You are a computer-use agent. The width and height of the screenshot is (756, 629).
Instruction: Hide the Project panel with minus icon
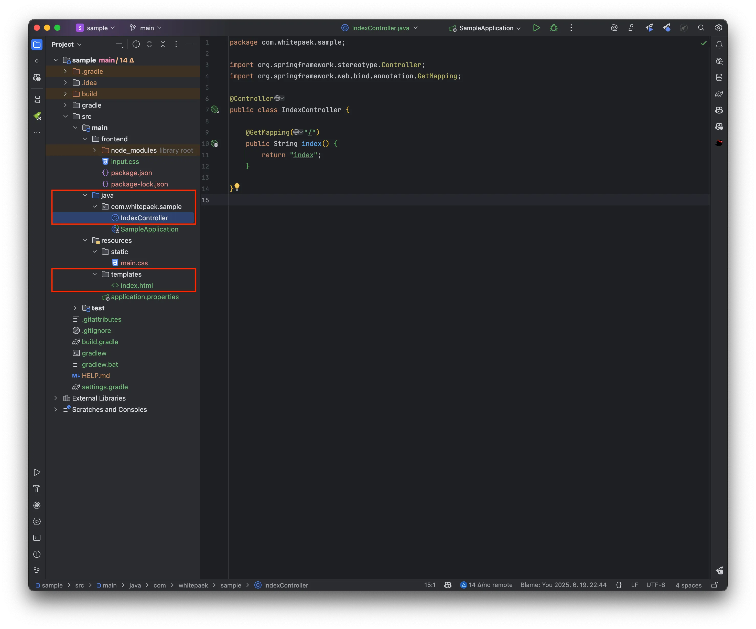pyautogui.click(x=189, y=44)
